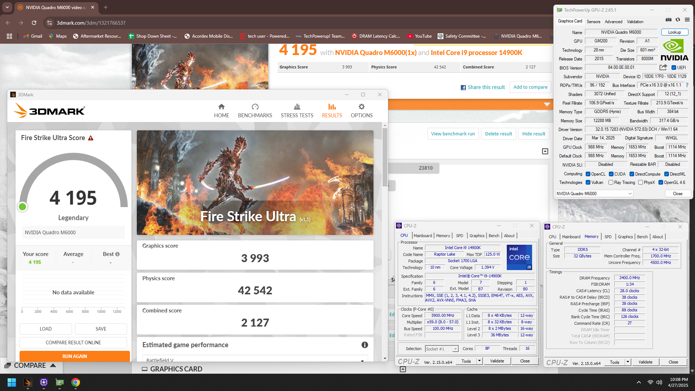Open Tools dropdown arrow in CPU-Z Memory window
The image size is (695, 391).
tap(628, 362)
